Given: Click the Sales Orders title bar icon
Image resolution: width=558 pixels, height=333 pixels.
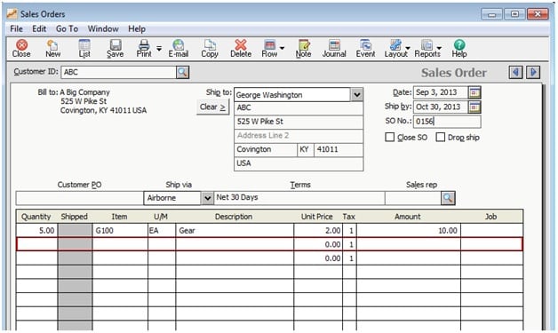Looking at the screenshot, I should pos(12,14).
